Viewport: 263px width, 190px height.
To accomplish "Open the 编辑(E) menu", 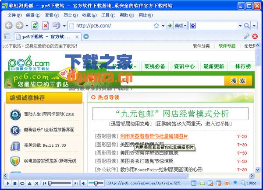I will [33, 15].
